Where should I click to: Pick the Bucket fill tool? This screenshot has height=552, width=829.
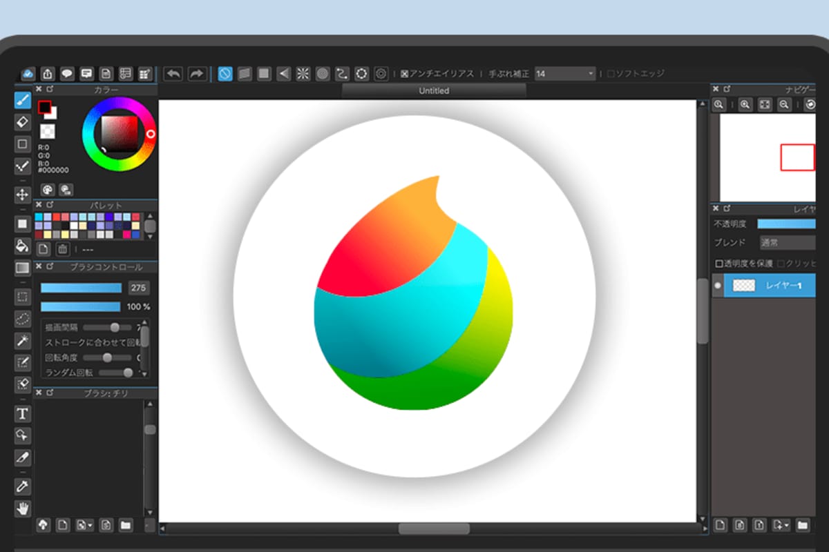pyautogui.click(x=23, y=246)
